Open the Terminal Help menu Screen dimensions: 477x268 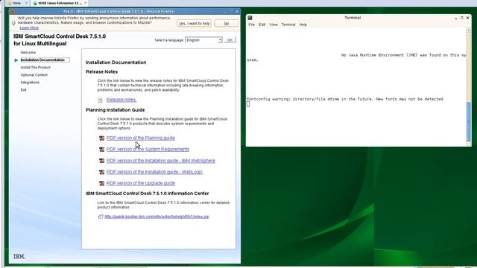tap(303, 25)
